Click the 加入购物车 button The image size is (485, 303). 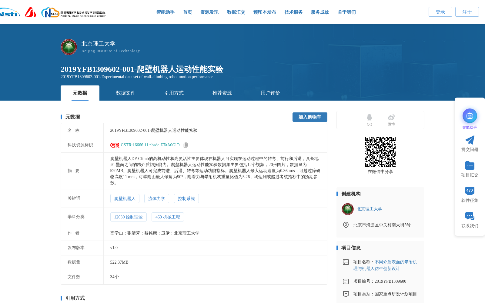coord(310,117)
